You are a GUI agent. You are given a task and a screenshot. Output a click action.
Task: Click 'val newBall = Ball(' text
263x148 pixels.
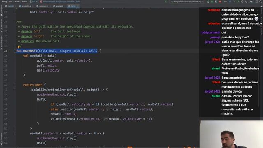[39, 56]
